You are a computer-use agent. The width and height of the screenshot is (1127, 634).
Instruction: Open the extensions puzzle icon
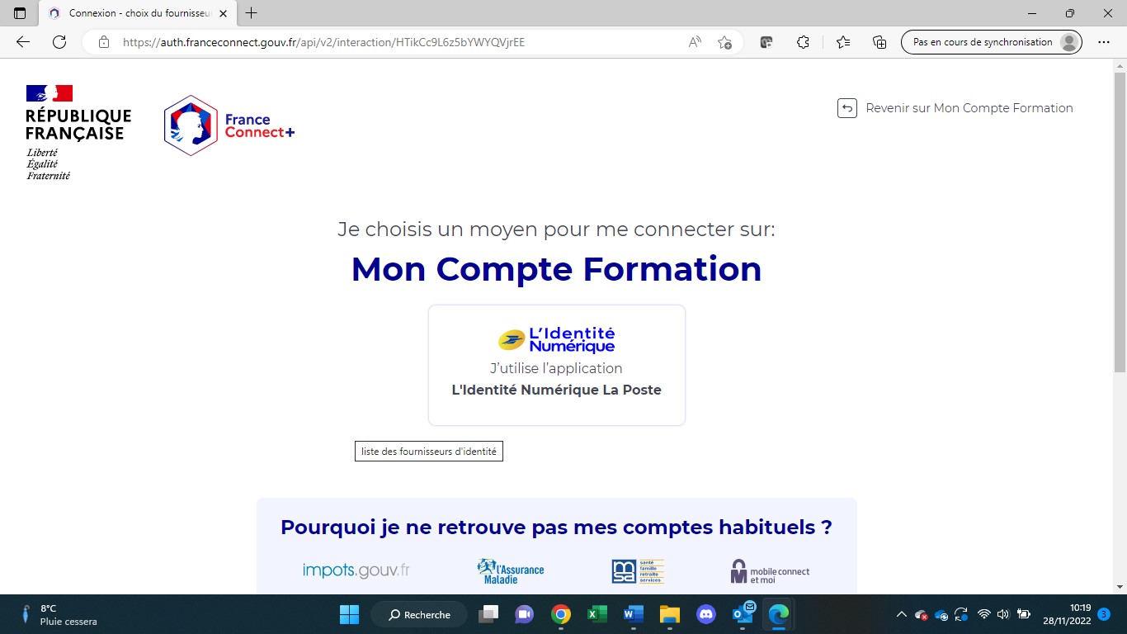[803, 42]
